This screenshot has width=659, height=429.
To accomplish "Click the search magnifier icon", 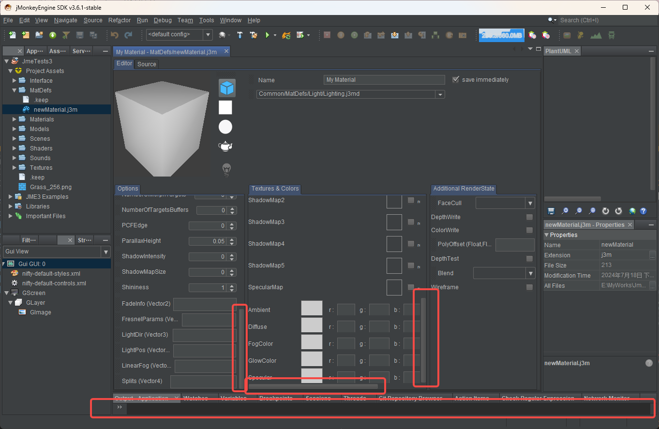I will (x=551, y=20).
